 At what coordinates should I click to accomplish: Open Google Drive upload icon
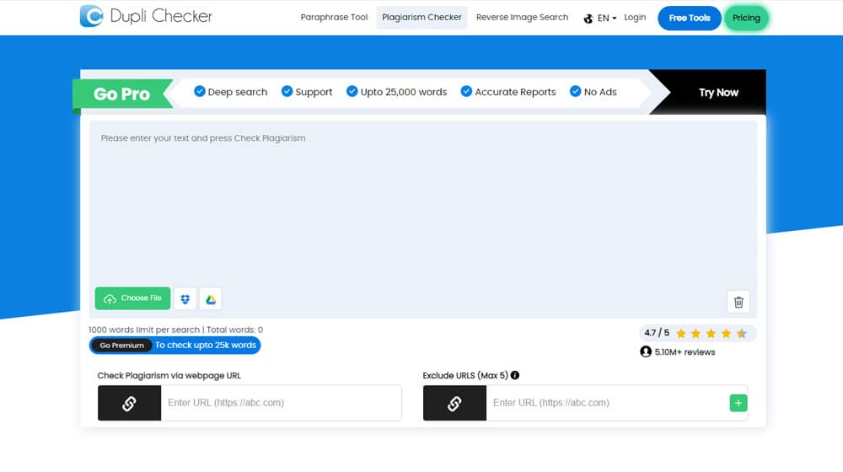pyautogui.click(x=211, y=299)
